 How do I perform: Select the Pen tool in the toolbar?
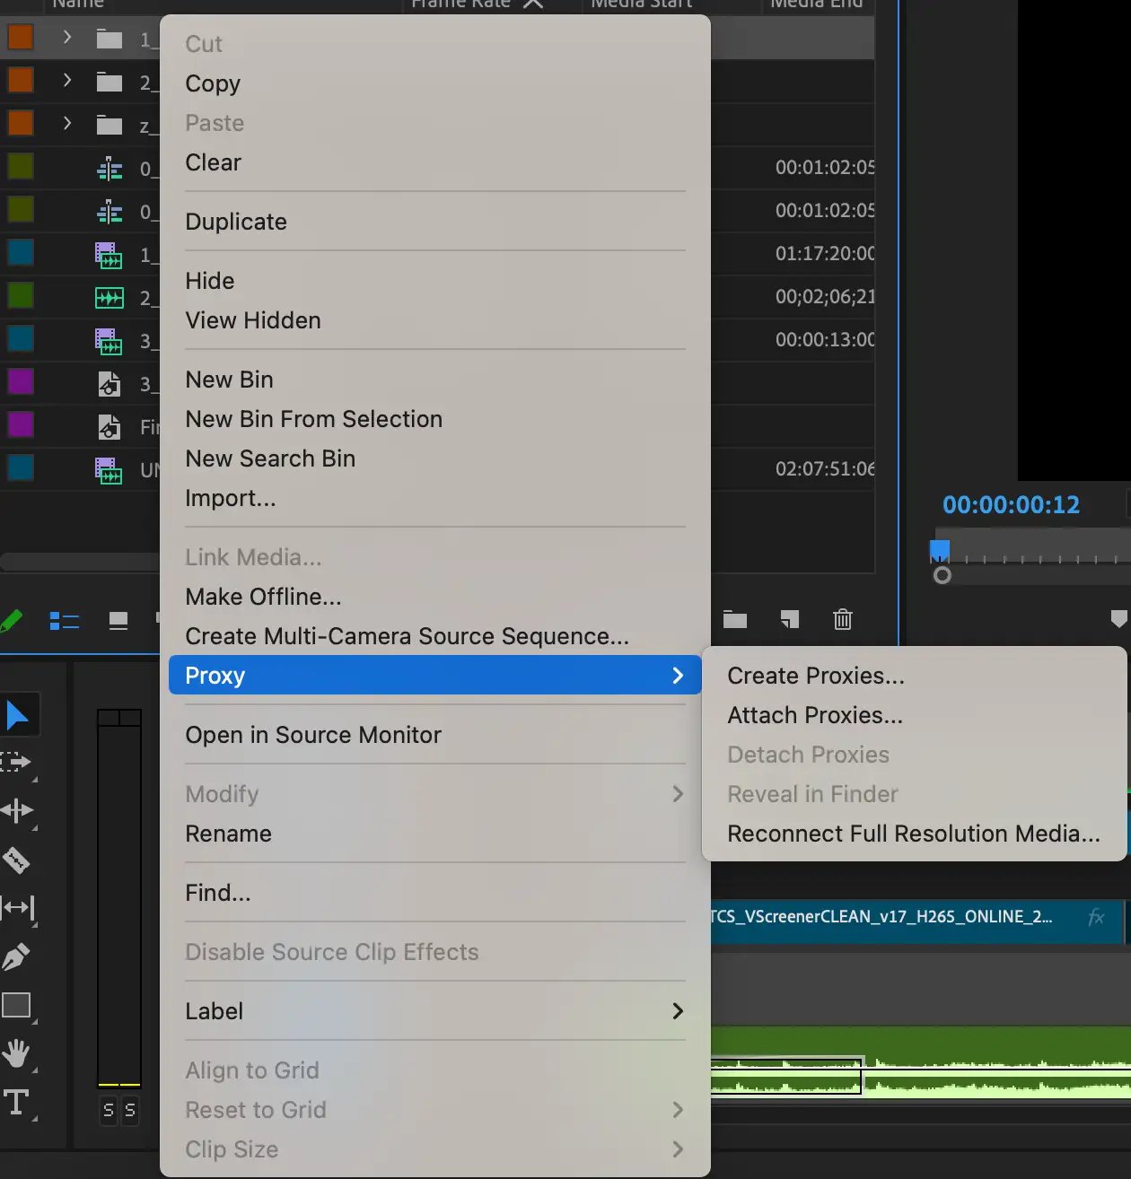18,956
